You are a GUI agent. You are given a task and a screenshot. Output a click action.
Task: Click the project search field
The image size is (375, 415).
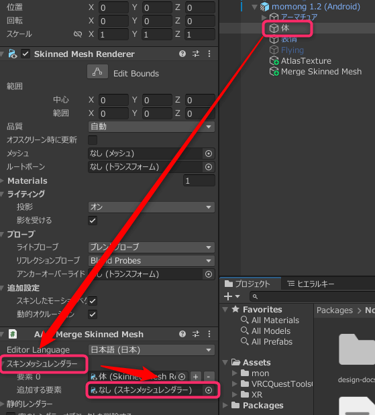(x=313, y=297)
